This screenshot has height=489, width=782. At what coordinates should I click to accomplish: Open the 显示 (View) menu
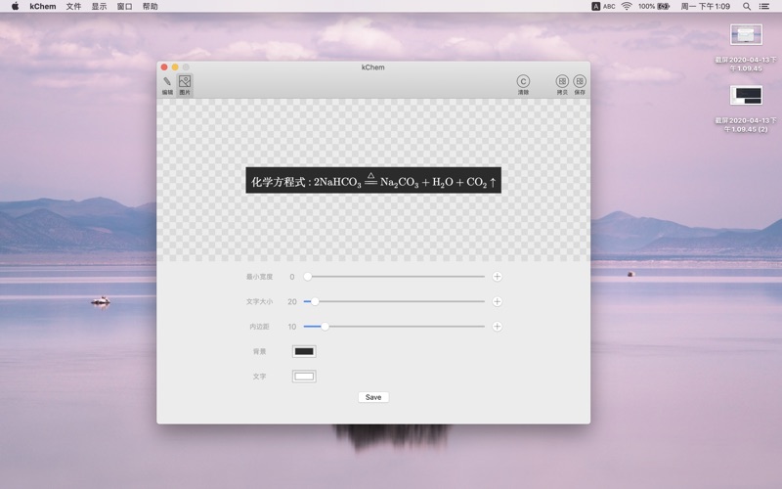point(99,6)
